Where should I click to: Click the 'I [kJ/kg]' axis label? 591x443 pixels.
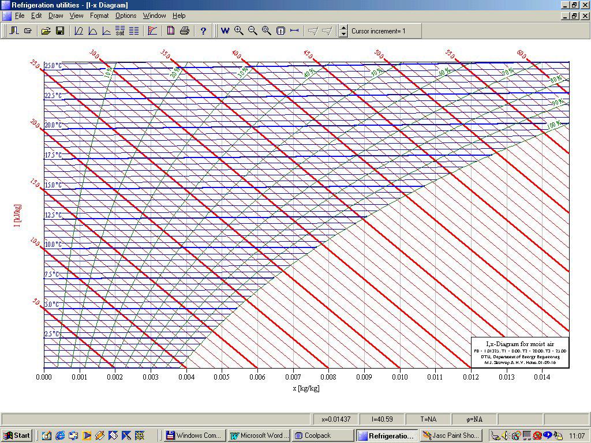(17, 216)
